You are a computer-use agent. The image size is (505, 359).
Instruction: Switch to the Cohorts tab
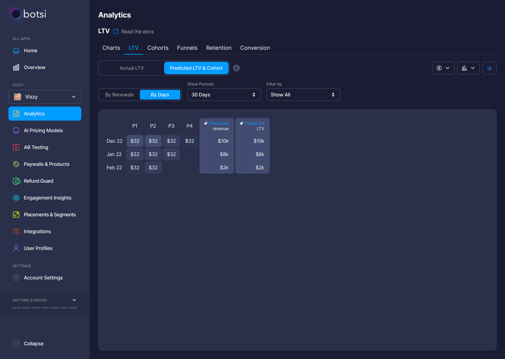click(158, 48)
